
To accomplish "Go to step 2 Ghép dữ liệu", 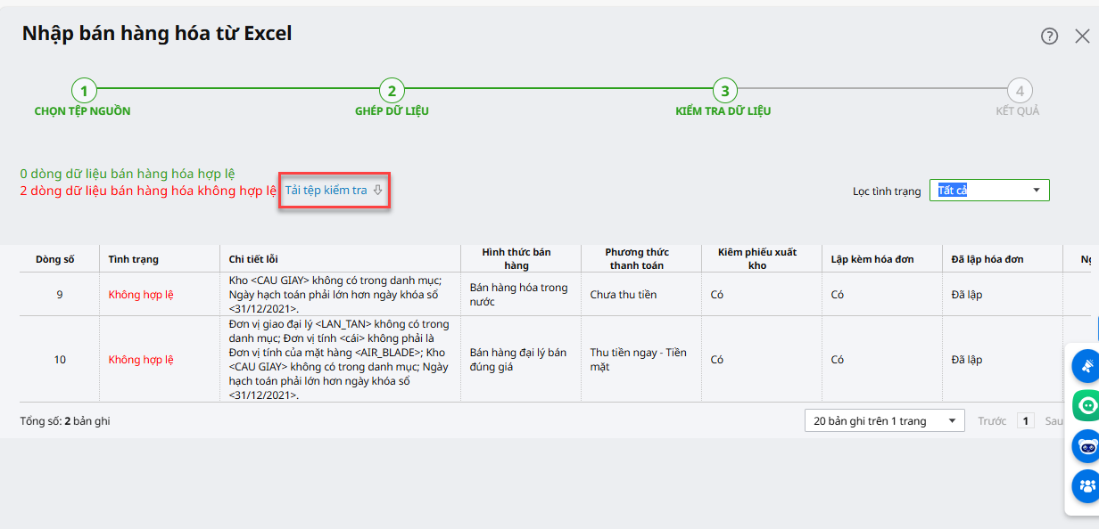I will tap(392, 91).
